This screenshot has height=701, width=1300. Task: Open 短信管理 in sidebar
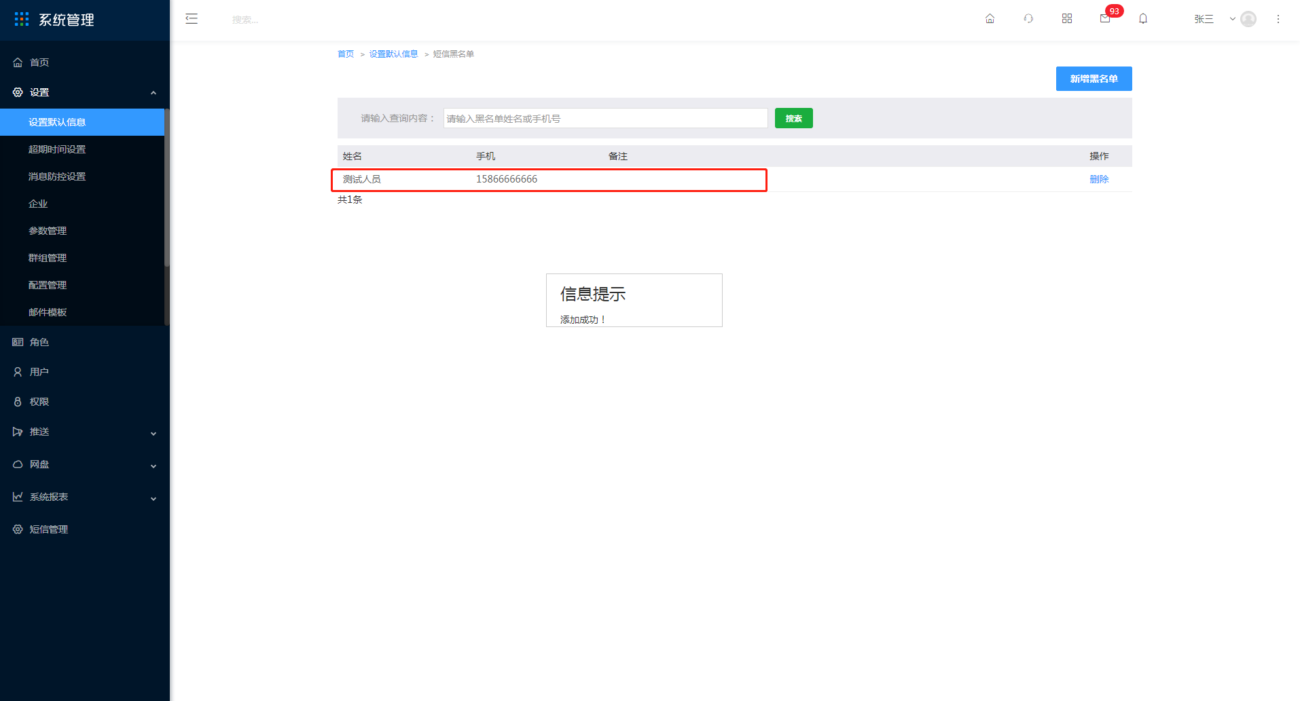(85, 529)
